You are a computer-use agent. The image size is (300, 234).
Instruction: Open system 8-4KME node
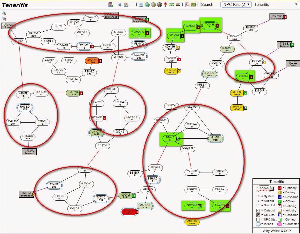tap(227, 49)
